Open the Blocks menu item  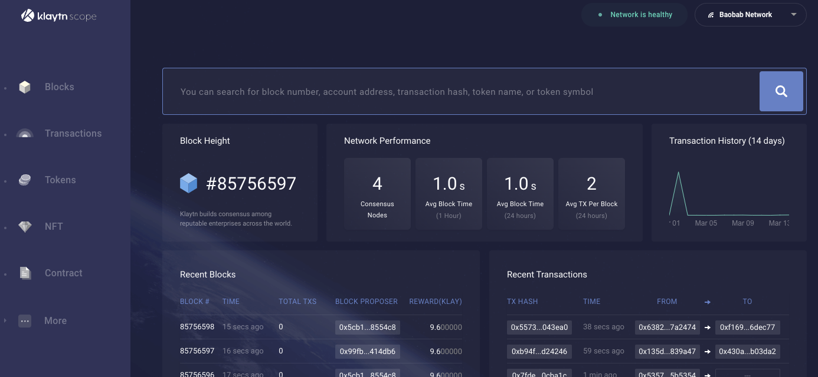pyautogui.click(x=60, y=87)
